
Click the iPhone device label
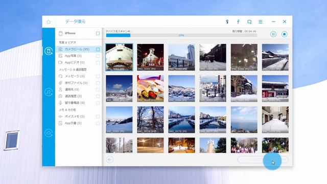pyautogui.click(x=70, y=33)
